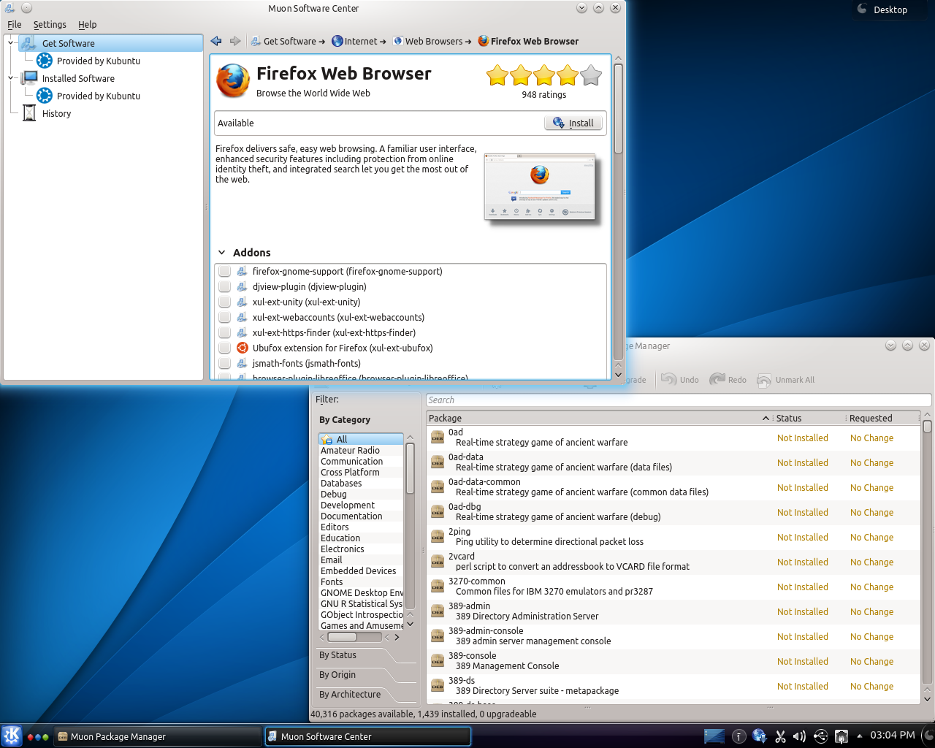
Task: Check the jsmath-fonts addon checkbox
Action: [x=224, y=363]
